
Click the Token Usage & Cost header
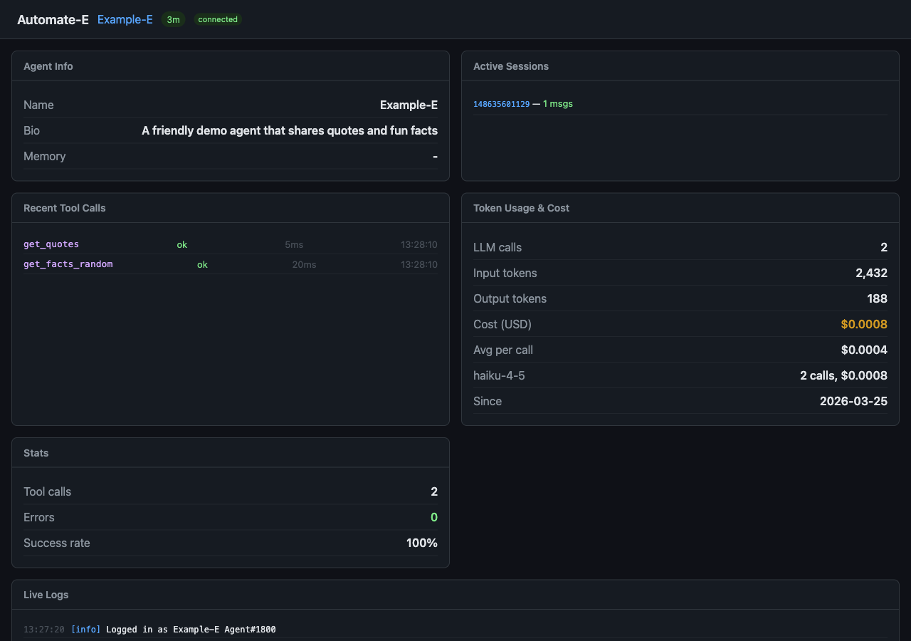[521, 208]
